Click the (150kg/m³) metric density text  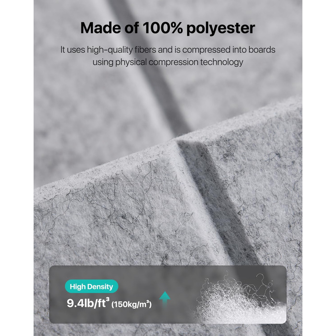(x=132, y=304)
